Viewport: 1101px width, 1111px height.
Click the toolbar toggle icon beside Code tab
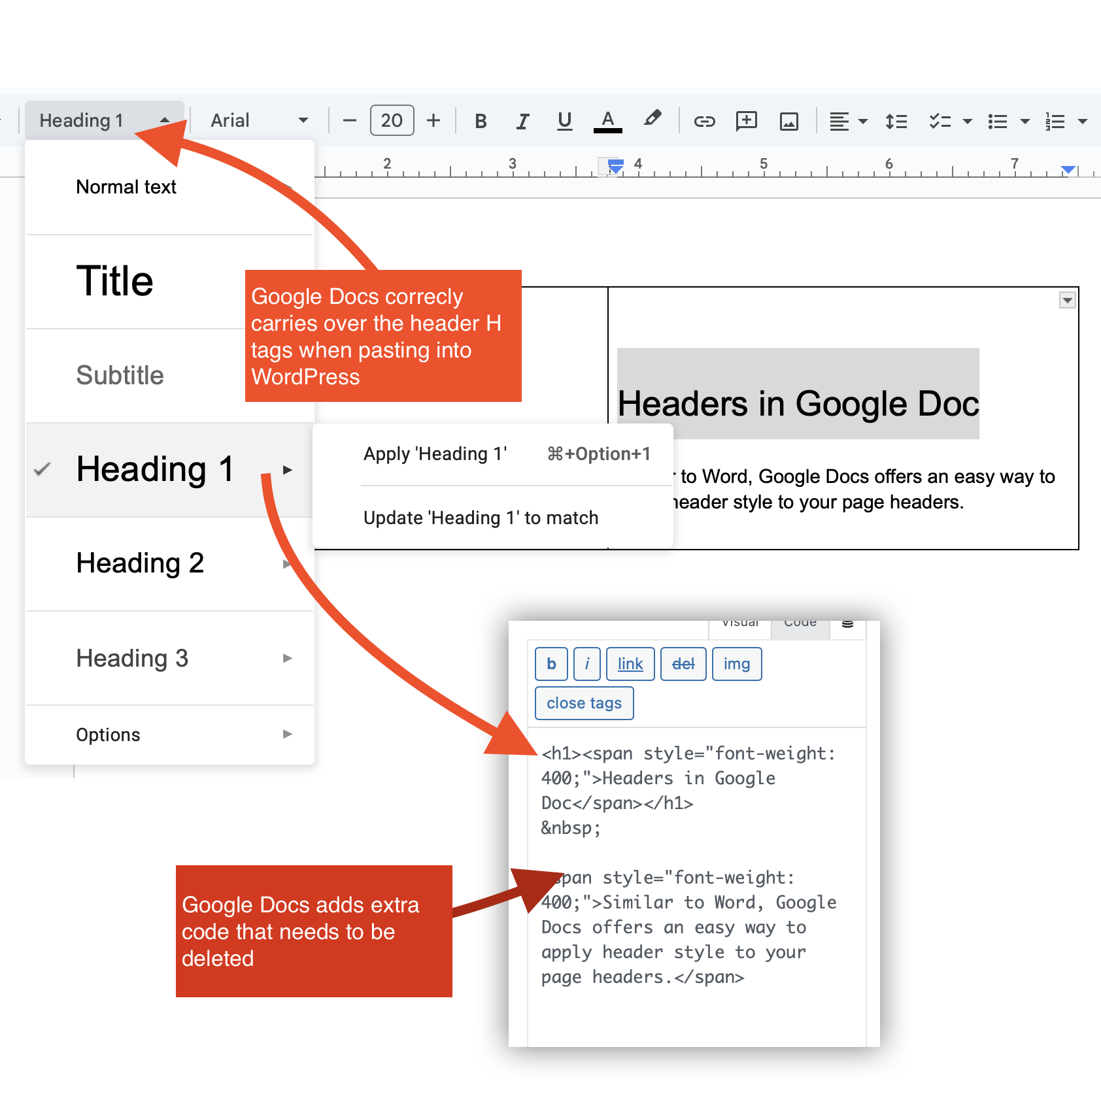coord(847,625)
